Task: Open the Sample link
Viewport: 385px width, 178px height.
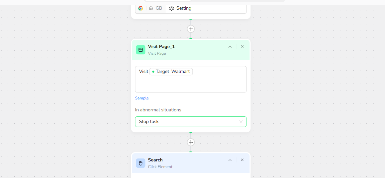Action: [142, 98]
